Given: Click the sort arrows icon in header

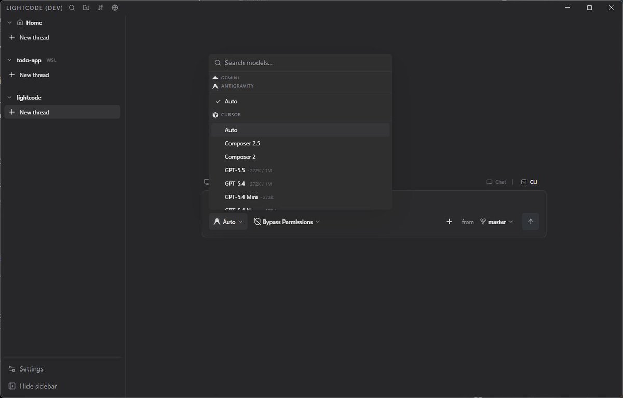Looking at the screenshot, I should click(x=100, y=8).
